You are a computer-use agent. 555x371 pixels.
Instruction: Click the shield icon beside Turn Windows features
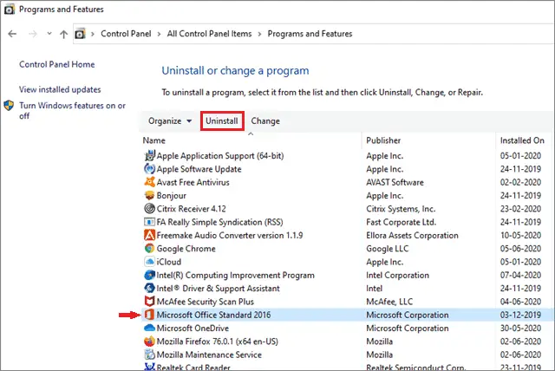point(9,106)
